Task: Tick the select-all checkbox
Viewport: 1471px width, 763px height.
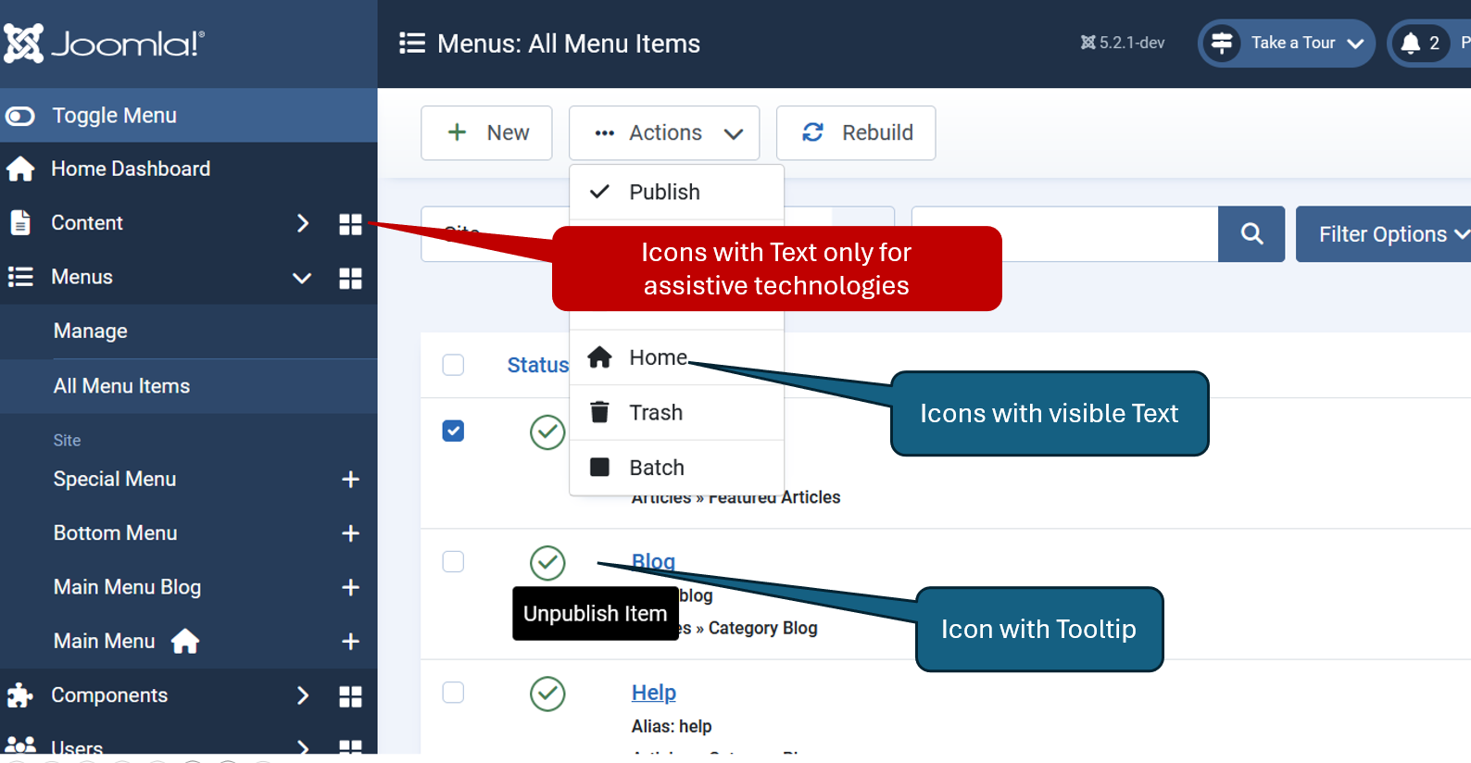Action: coord(453,365)
